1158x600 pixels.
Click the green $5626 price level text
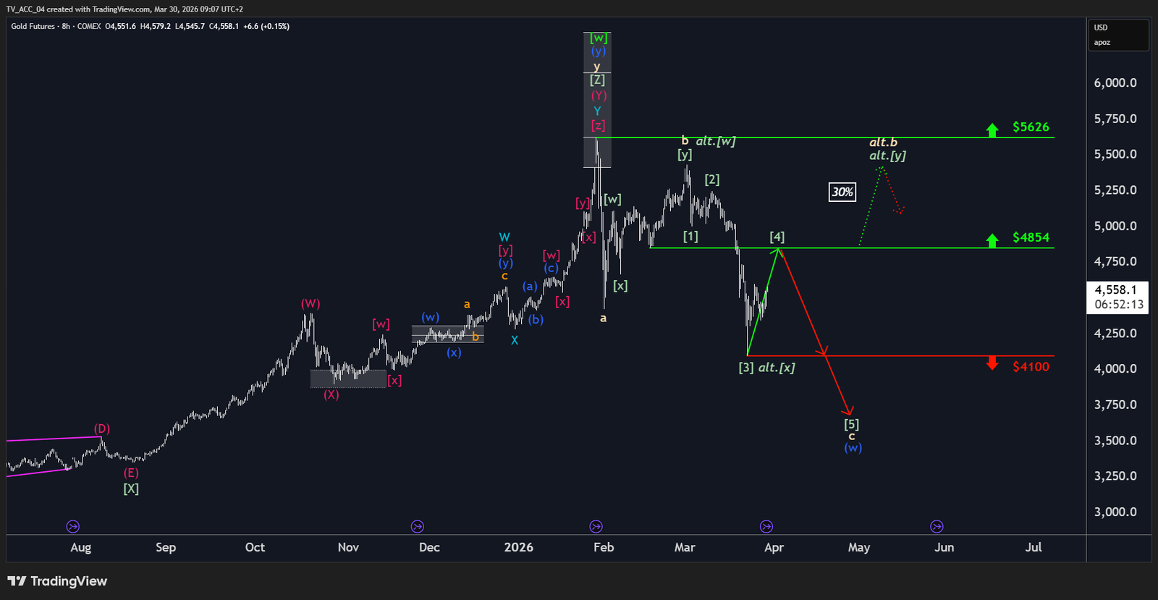pos(1031,127)
